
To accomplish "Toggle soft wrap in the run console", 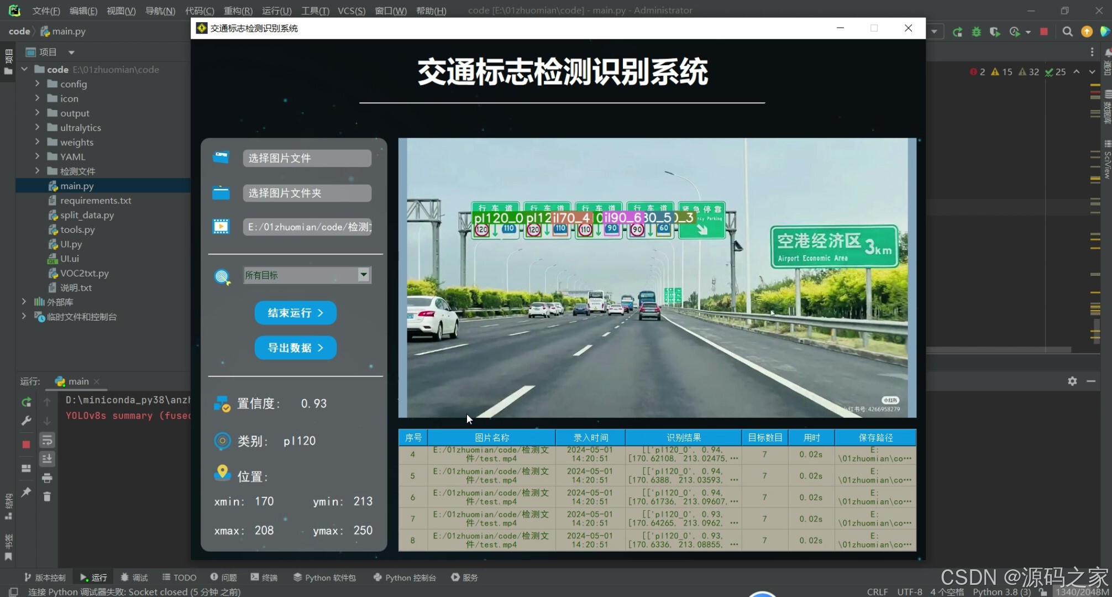I will (x=47, y=440).
